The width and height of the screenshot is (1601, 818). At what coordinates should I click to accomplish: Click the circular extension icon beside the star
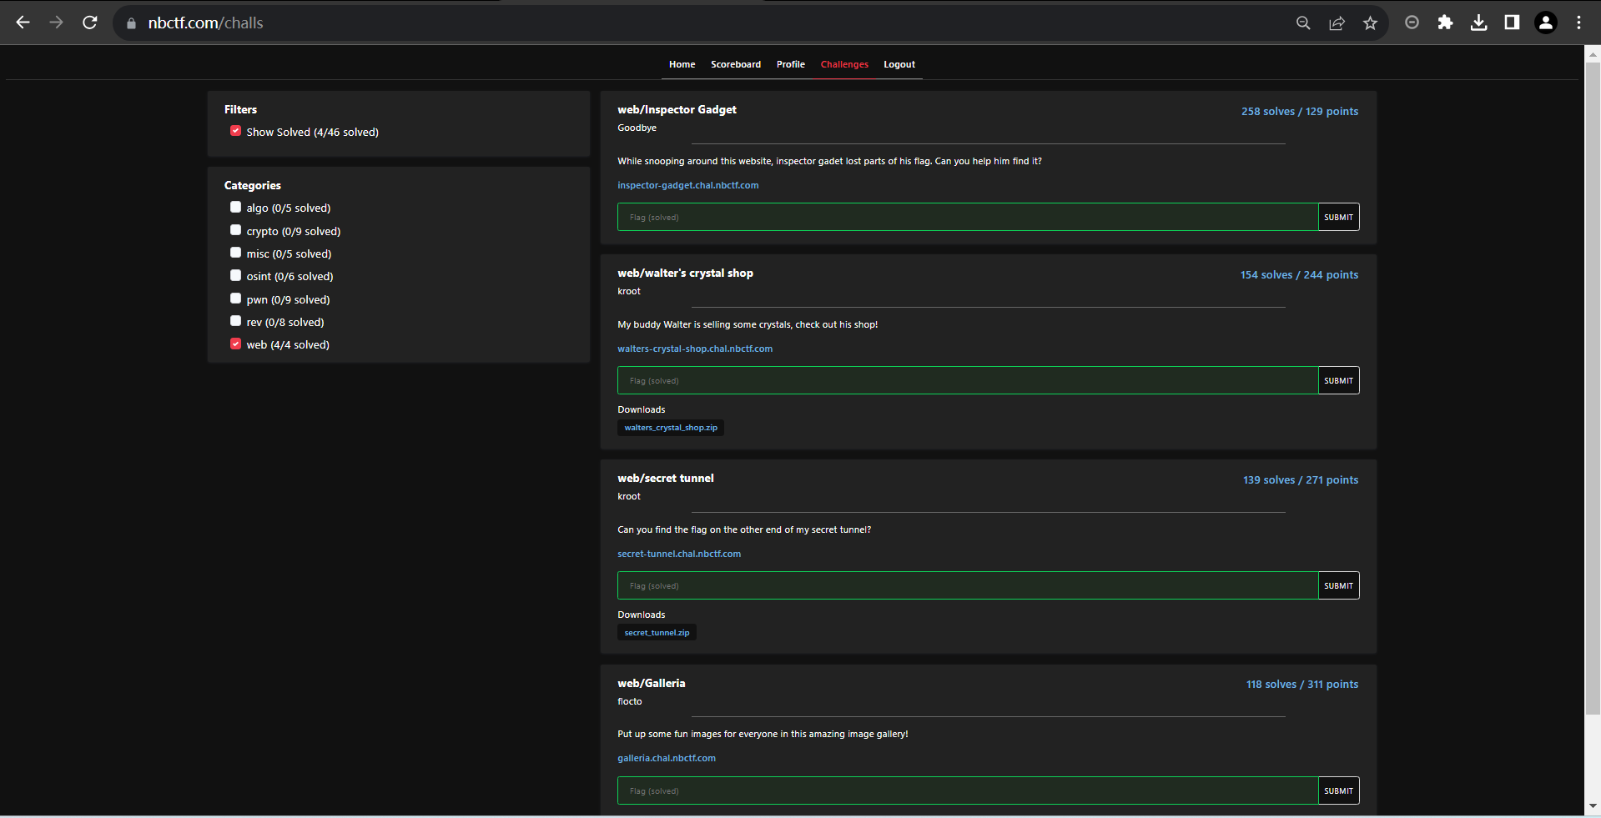[x=1412, y=23]
